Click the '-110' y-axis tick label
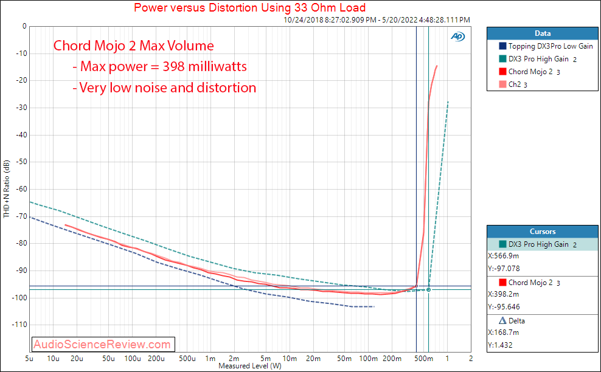This screenshot has height=372, width=601. point(20,325)
